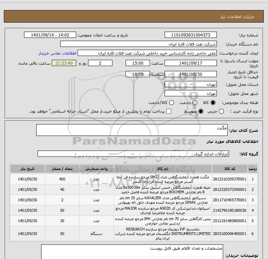Click the نام کالا column header
Screen dimensions: 268x259
point(163,169)
